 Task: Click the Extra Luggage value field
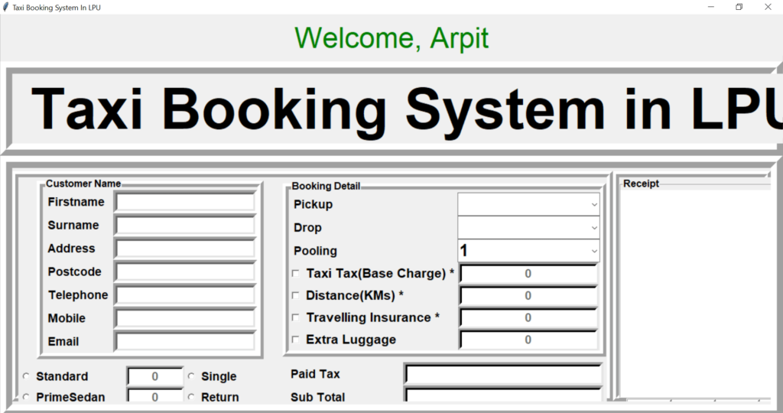(x=528, y=340)
